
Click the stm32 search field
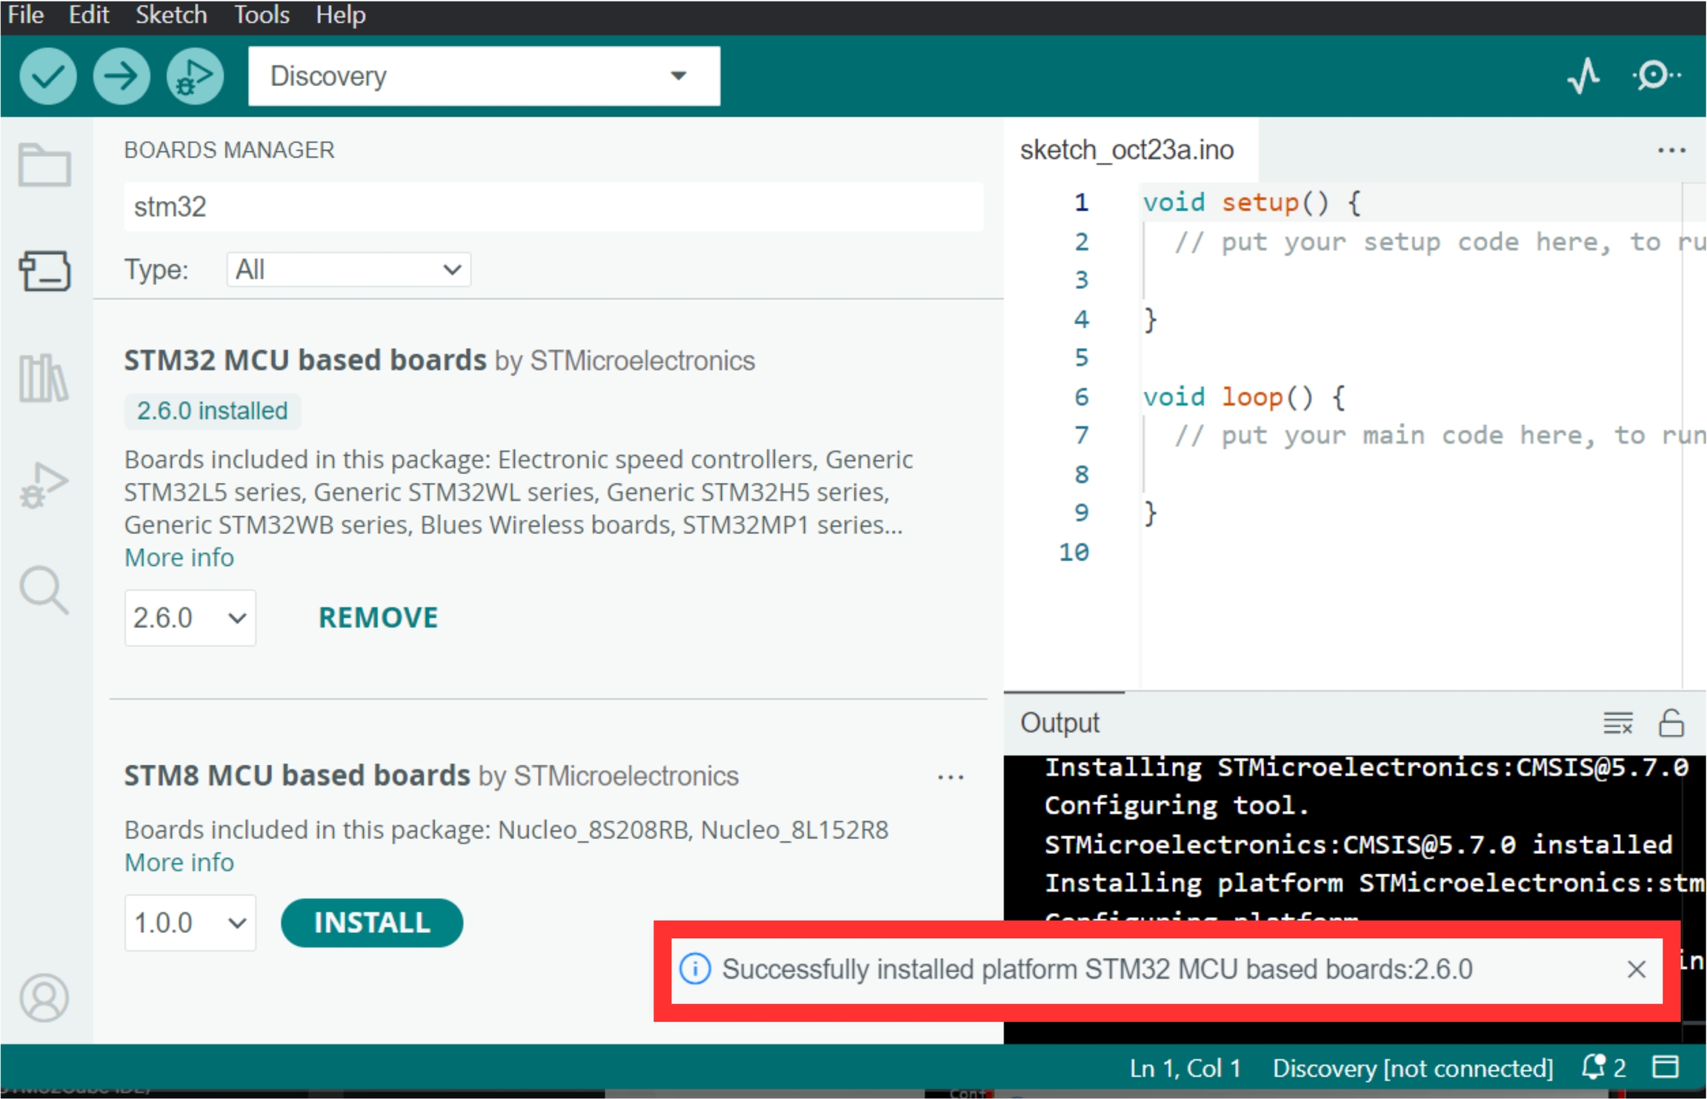click(x=553, y=207)
